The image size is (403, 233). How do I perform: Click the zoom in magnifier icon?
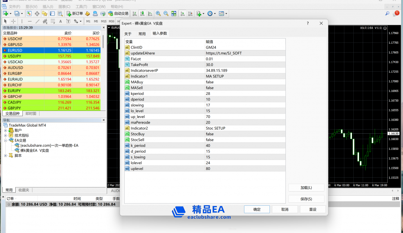click(158, 13)
